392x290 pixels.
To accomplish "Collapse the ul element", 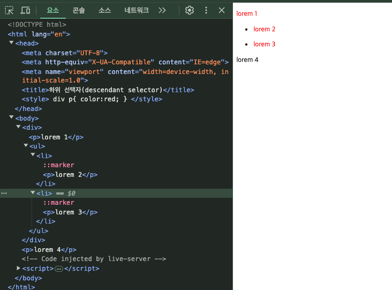I will click(x=26, y=145).
